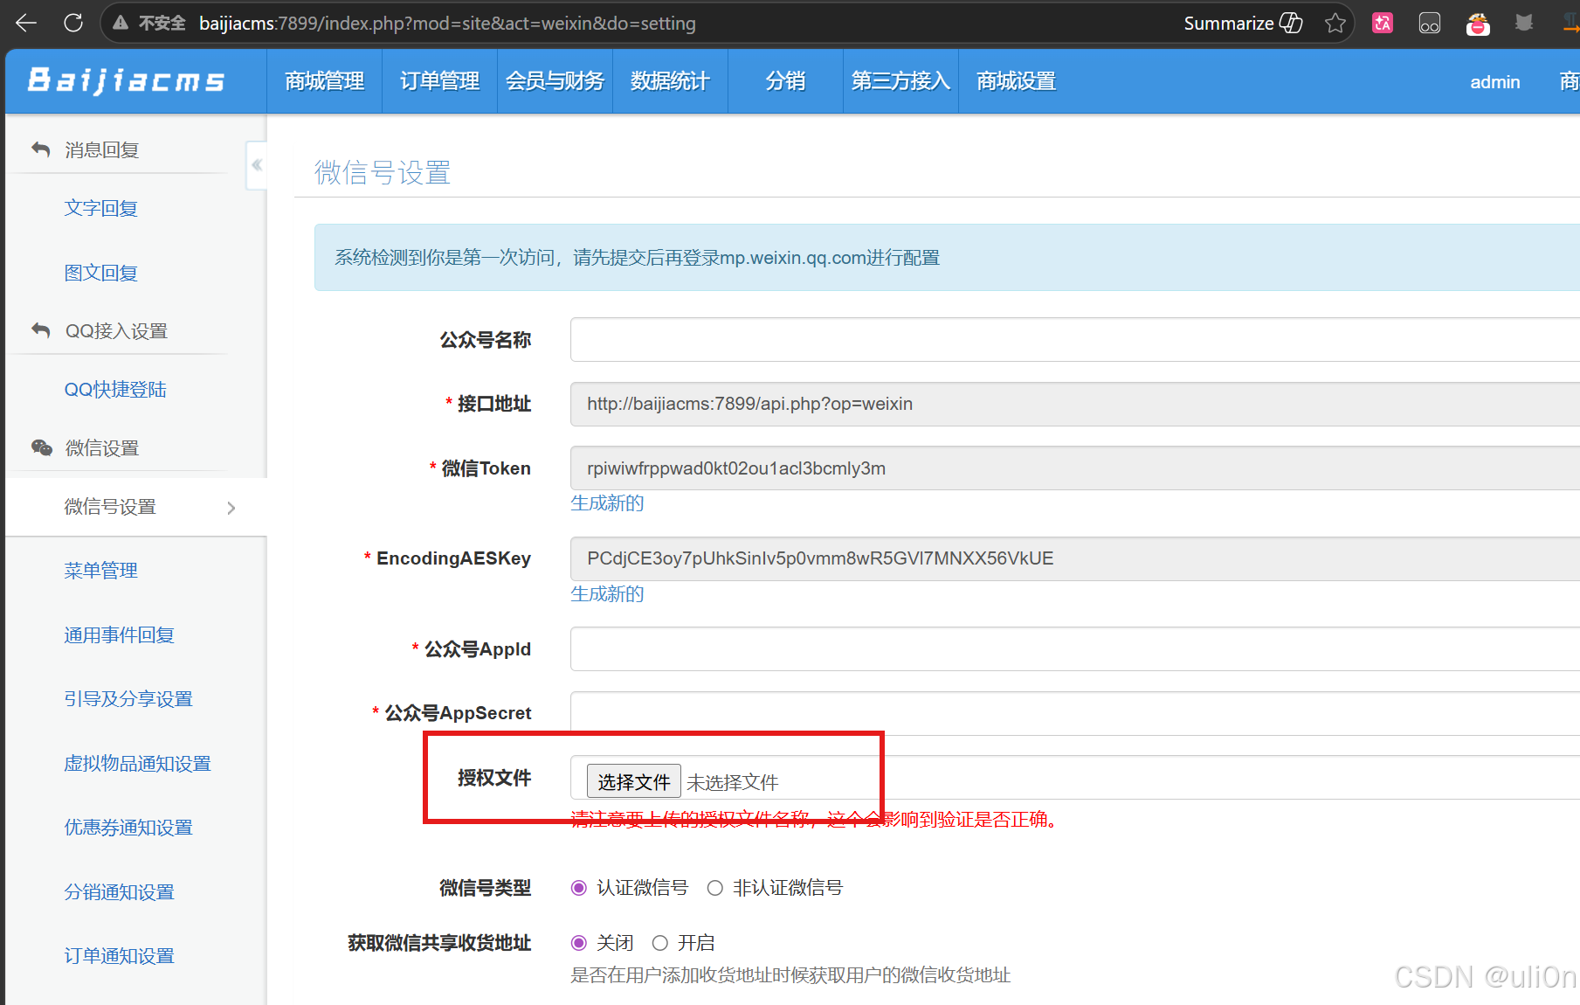Generate a new EncodingAESKey via 生成新的
This screenshot has width=1580, height=1005.
pos(607,594)
